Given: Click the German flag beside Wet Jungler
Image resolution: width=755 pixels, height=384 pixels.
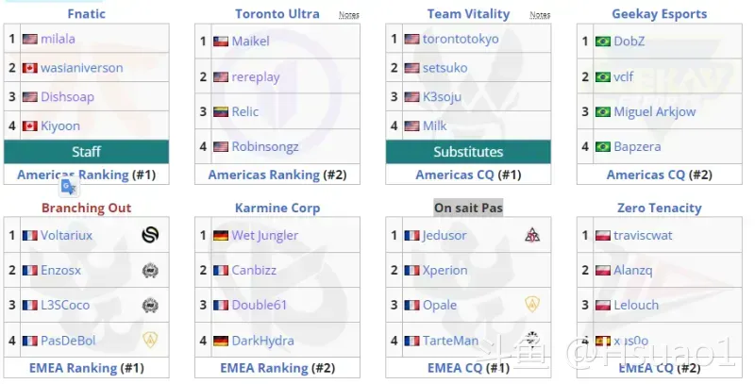Looking at the screenshot, I should [221, 236].
